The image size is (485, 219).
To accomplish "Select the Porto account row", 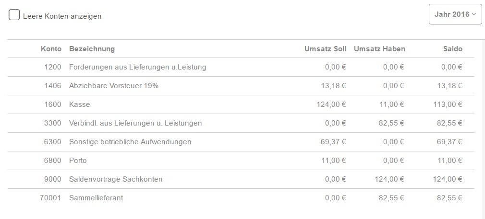I will click(78, 161).
